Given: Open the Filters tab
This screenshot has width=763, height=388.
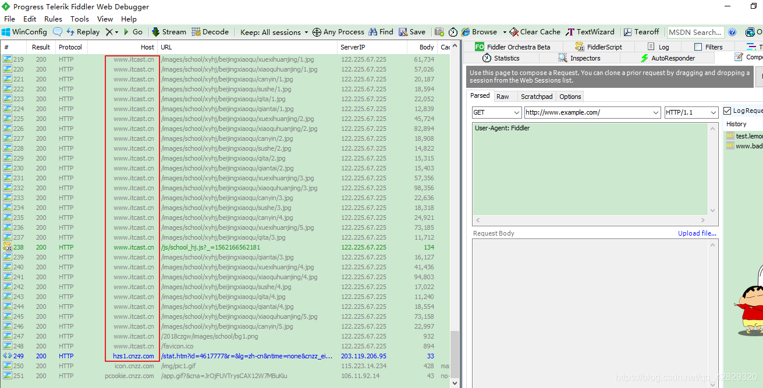Looking at the screenshot, I should 708,47.
